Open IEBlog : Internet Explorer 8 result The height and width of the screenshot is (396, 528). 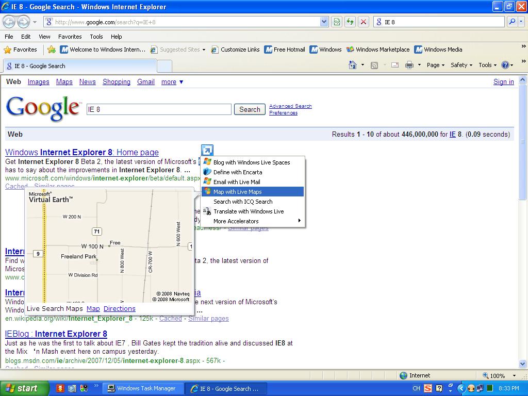click(x=56, y=334)
